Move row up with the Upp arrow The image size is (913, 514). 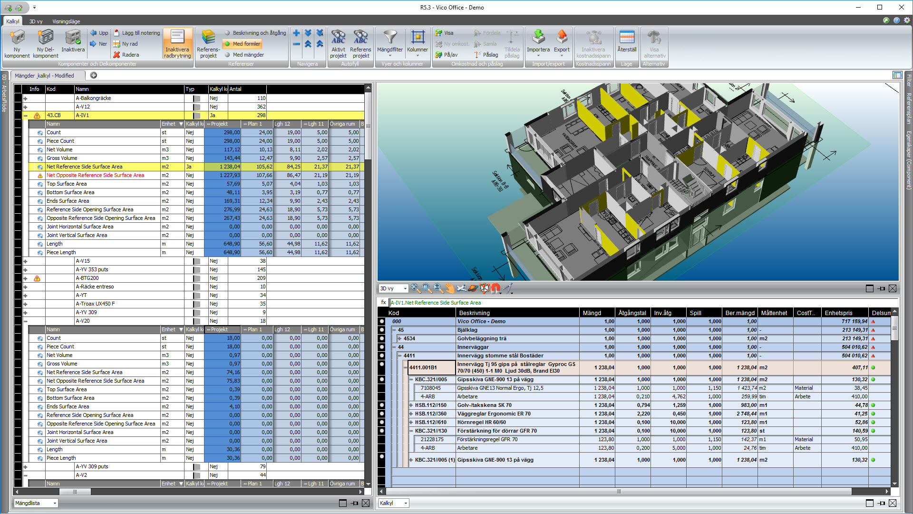(x=99, y=33)
